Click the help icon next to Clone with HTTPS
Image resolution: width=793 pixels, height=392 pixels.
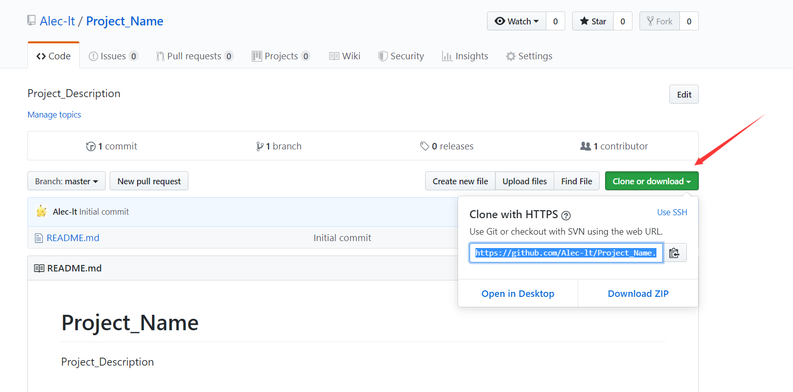[x=566, y=216]
